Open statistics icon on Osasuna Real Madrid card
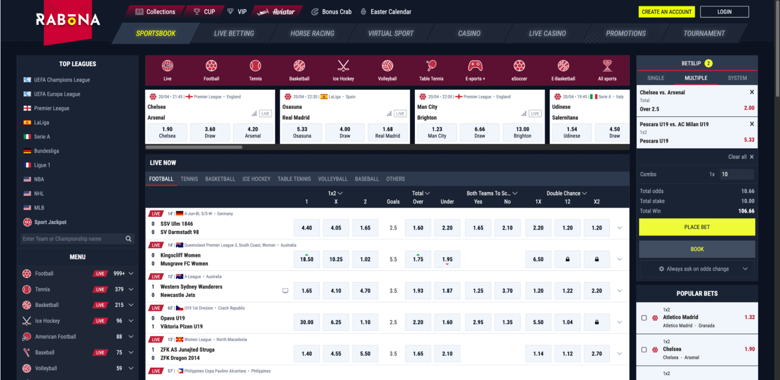The width and height of the screenshot is (780, 380). [x=389, y=114]
